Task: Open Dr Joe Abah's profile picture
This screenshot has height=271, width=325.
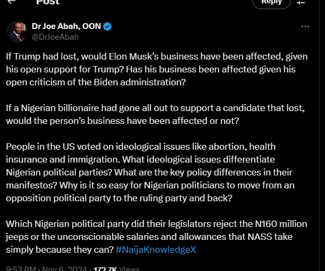Action: pos(17,32)
